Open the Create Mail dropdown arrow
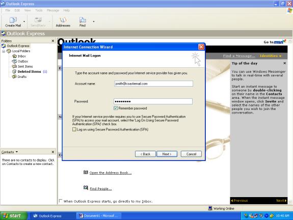The image size is (293, 220). click(x=24, y=21)
